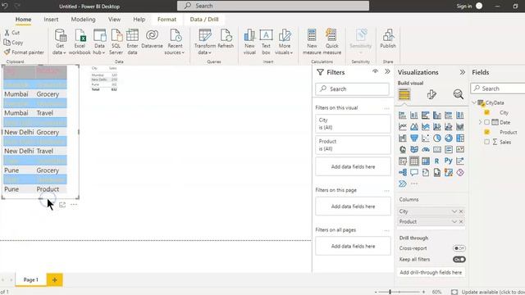Expand the Date field hierarchy
The height and width of the screenshot is (295, 525).
pos(480,122)
